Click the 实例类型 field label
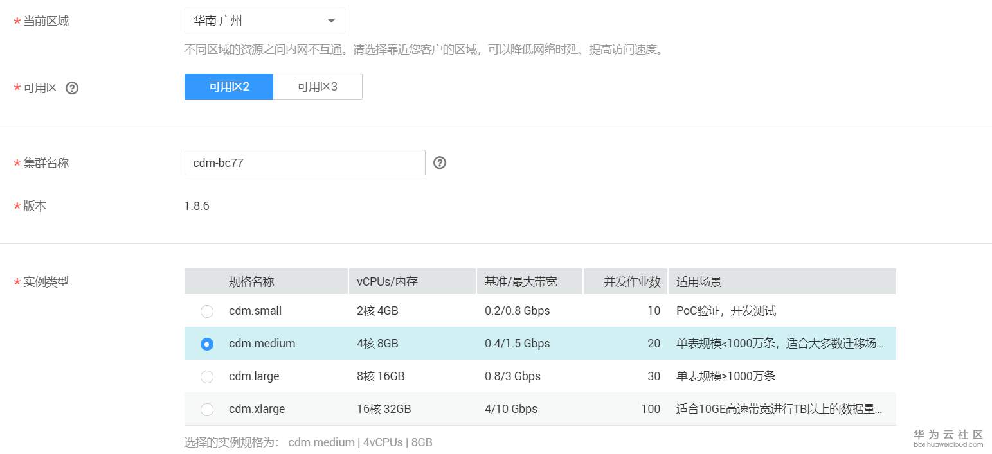The height and width of the screenshot is (454, 992). [46, 282]
